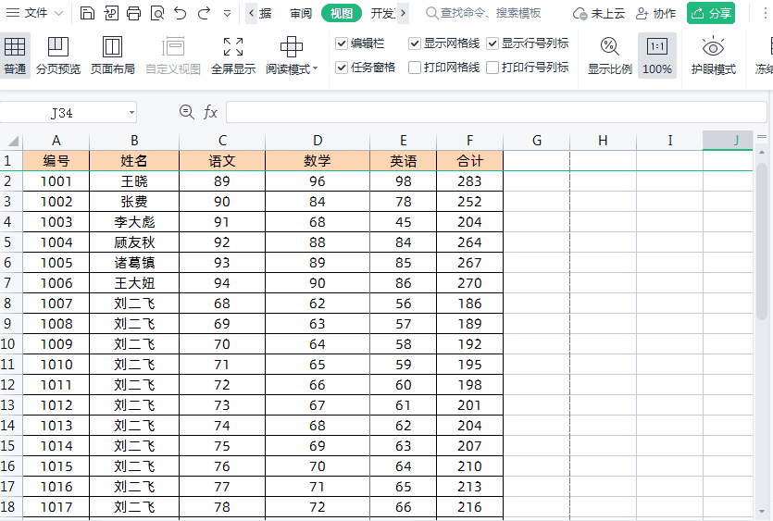Select row 5 header
Viewport: 773px width, 521px height.
[11, 242]
